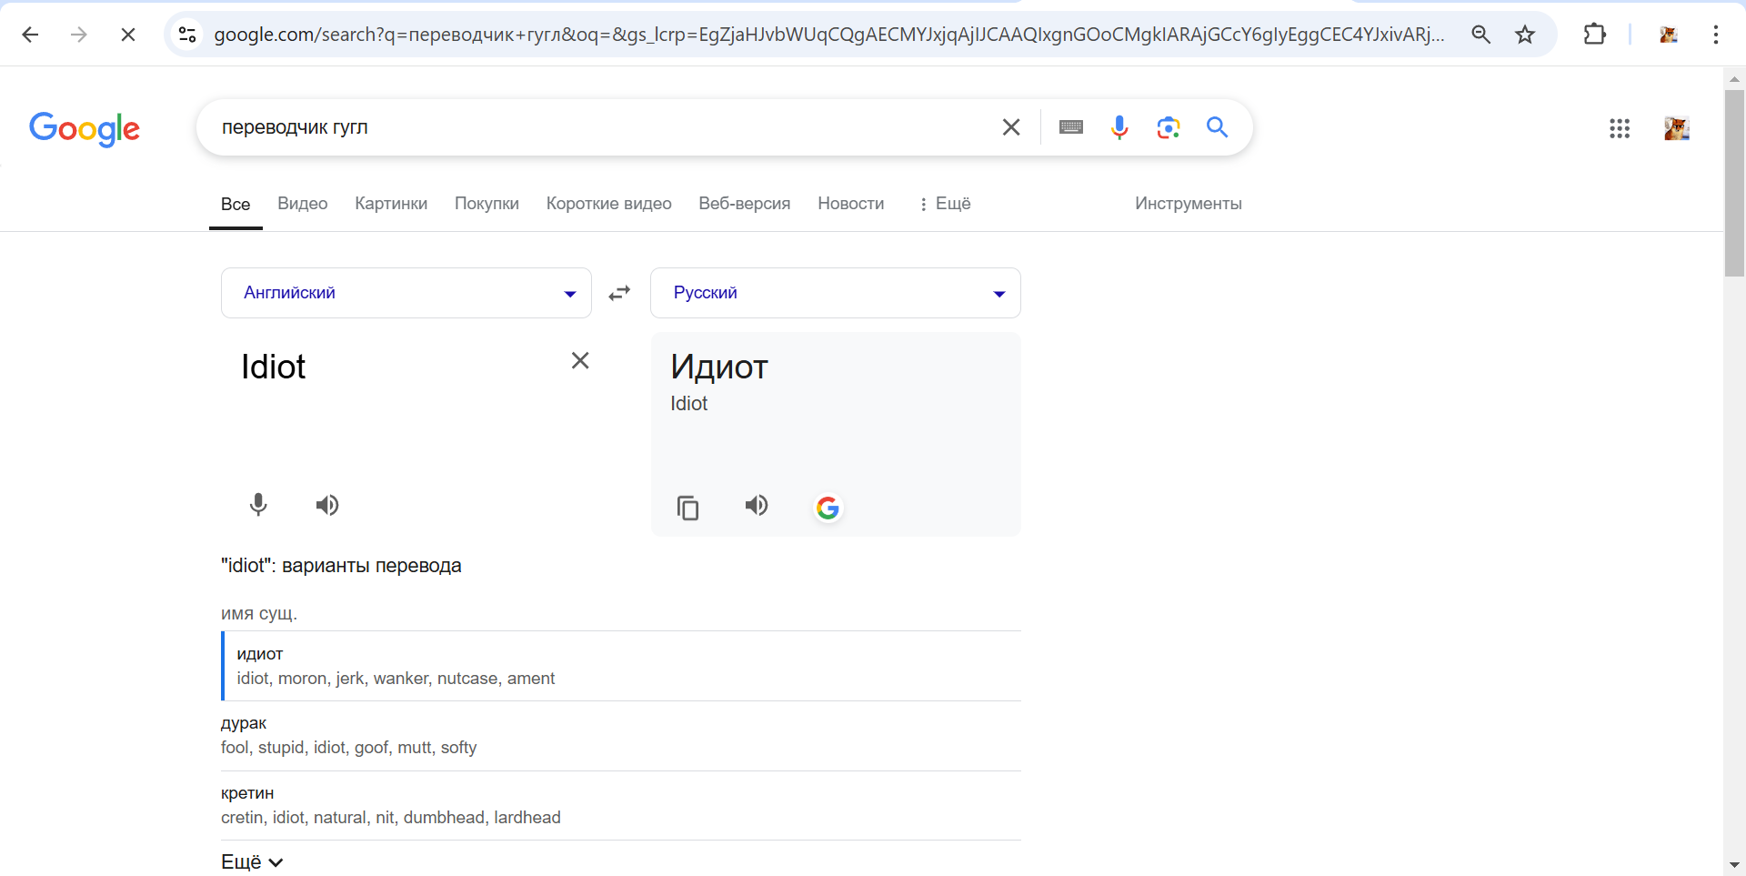
Task: Switch to the Новости tab
Action: (850, 204)
